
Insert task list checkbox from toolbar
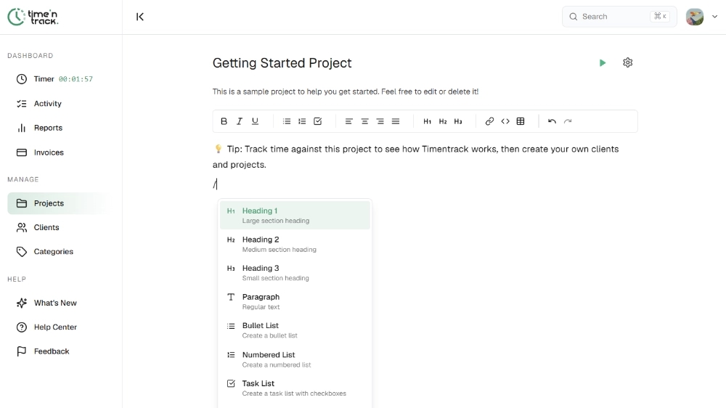(x=318, y=121)
